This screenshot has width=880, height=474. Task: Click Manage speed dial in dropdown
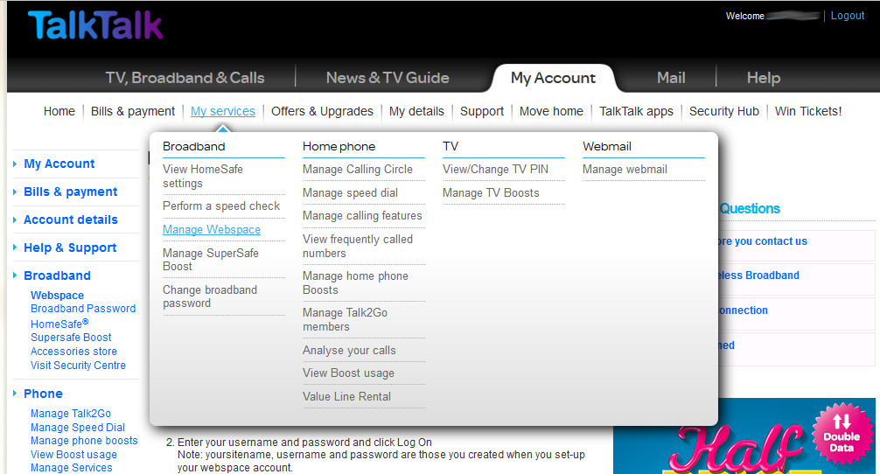pos(350,192)
